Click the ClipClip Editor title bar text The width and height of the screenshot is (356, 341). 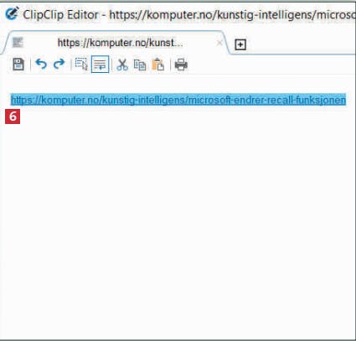[60, 14]
